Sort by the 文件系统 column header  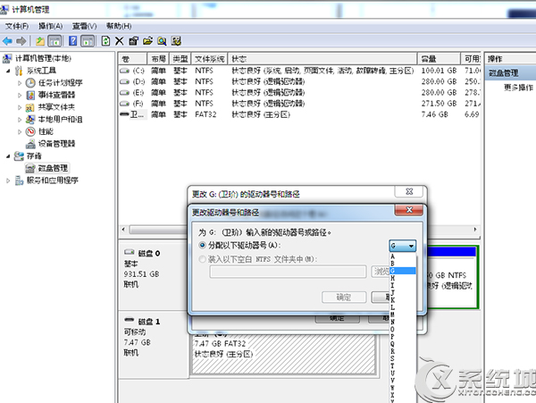pos(209,59)
